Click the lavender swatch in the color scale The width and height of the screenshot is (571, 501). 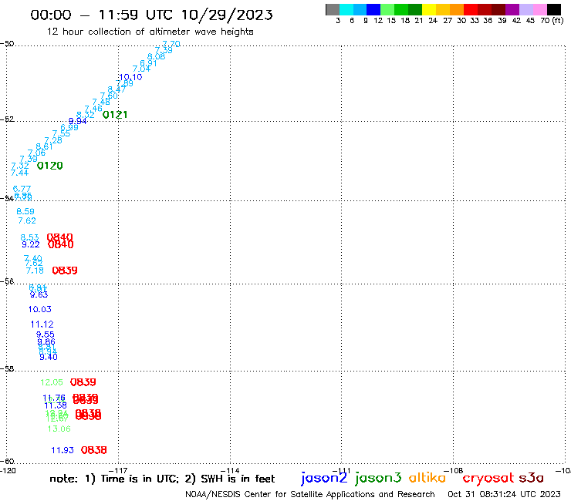point(525,9)
